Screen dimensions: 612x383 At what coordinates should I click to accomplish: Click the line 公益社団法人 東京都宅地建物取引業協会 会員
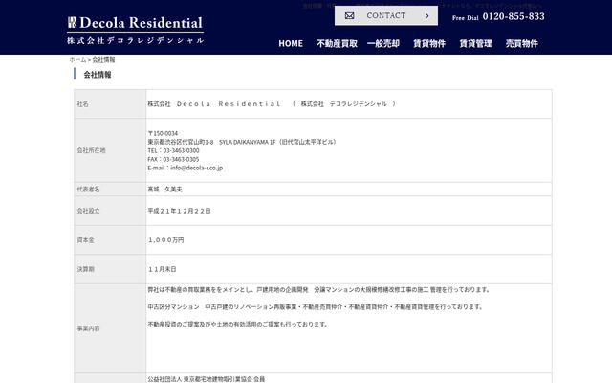click(207, 379)
